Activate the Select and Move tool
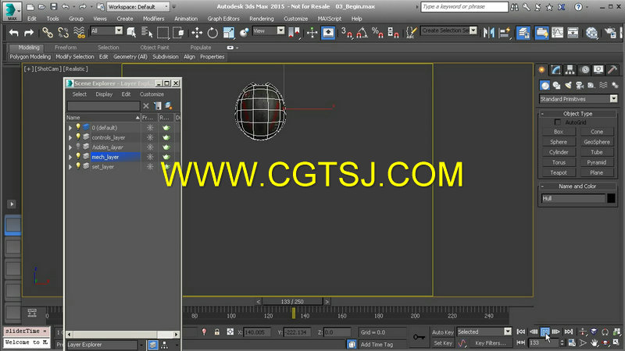Image resolution: width=625 pixels, height=351 pixels. pos(197,33)
